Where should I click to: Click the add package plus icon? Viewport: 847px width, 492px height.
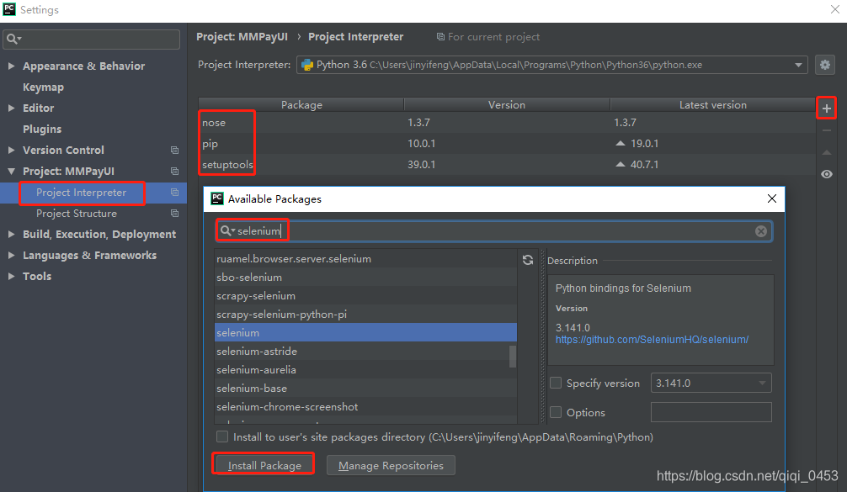click(x=827, y=108)
